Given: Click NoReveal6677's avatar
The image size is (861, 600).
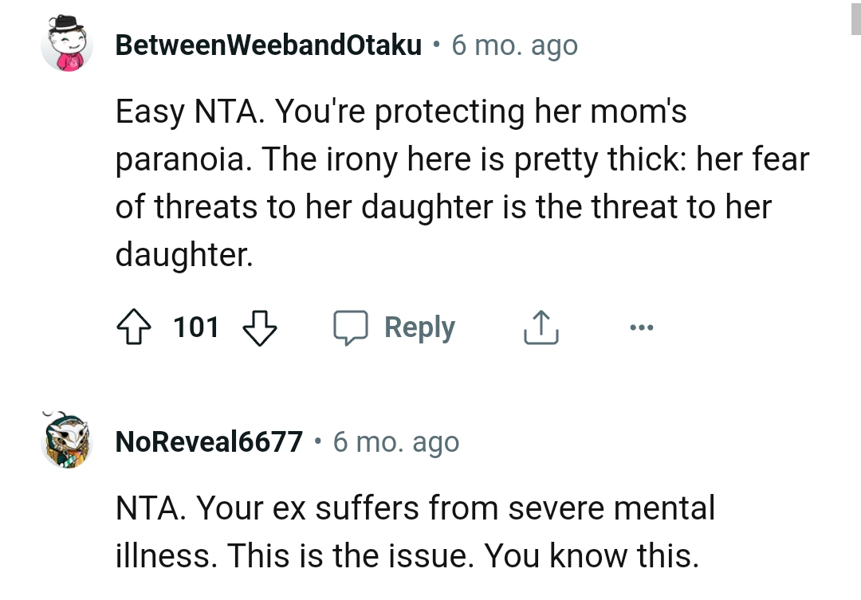Looking at the screenshot, I should 67,441.
